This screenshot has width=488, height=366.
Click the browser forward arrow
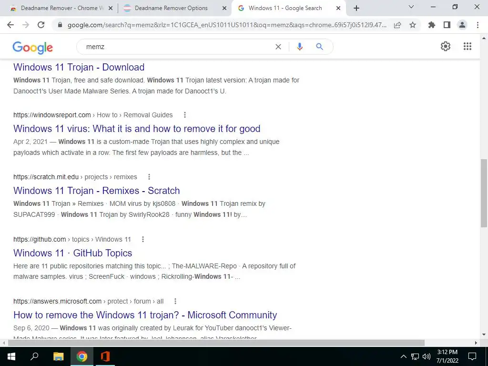click(x=26, y=25)
